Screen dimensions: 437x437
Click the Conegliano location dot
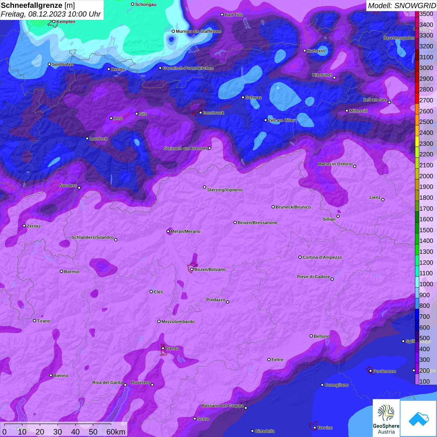click(322, 385)
